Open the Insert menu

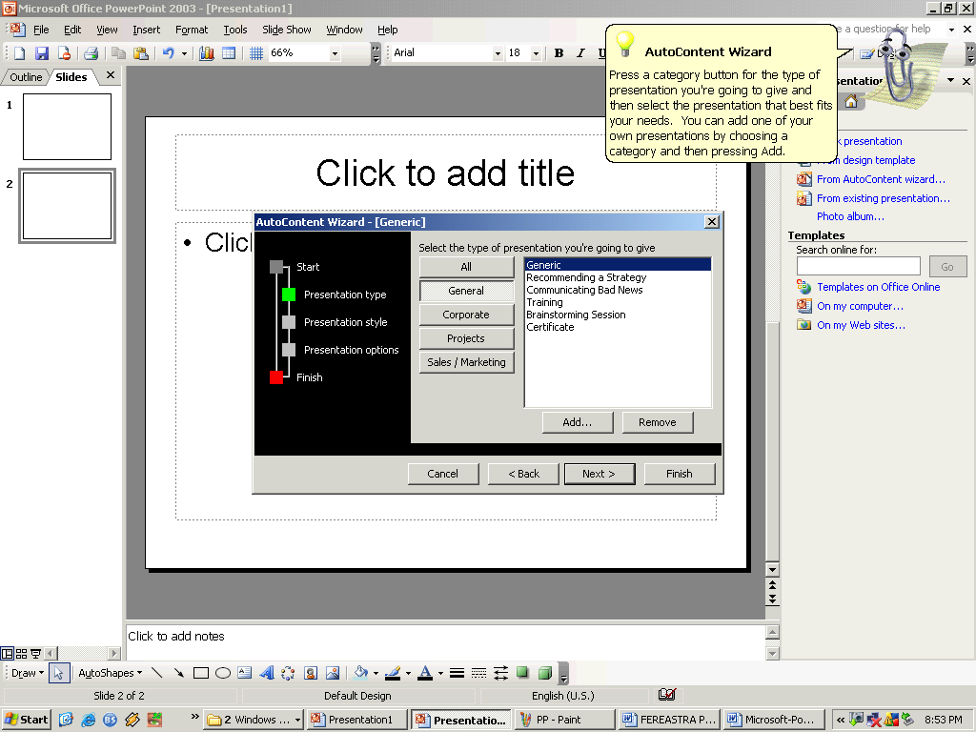[146, 30]
